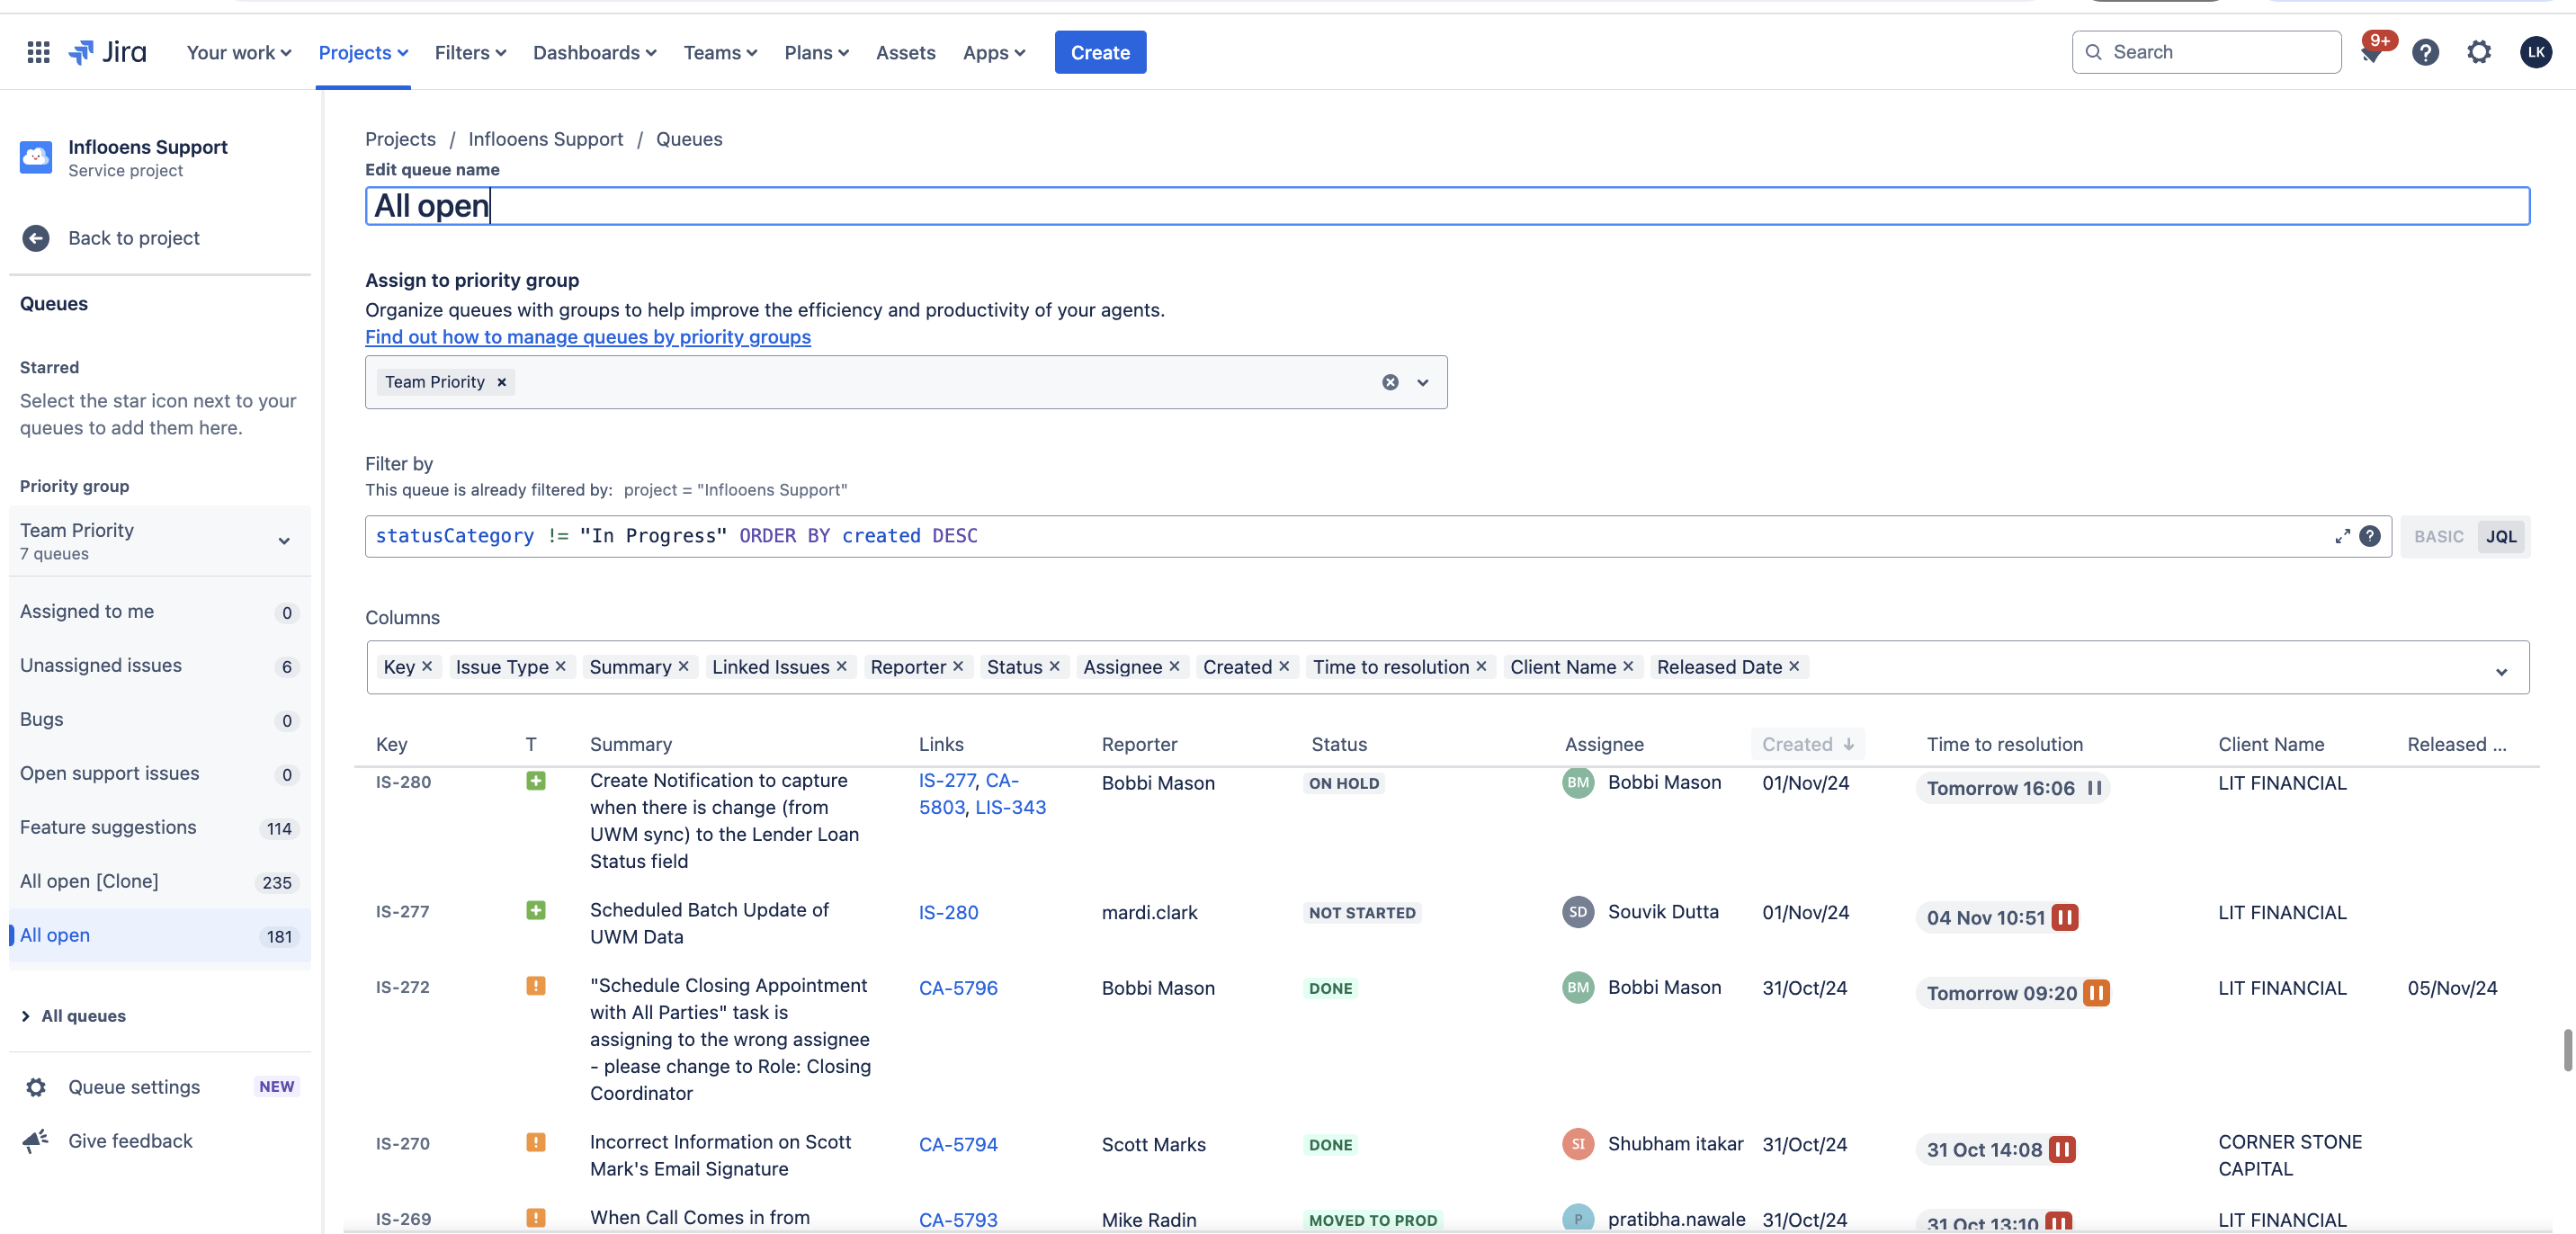Viewport: 2576px width, 1234px height.
Task: Open Queue settings via the sidebar gear icon
Action: (36, 1087)
